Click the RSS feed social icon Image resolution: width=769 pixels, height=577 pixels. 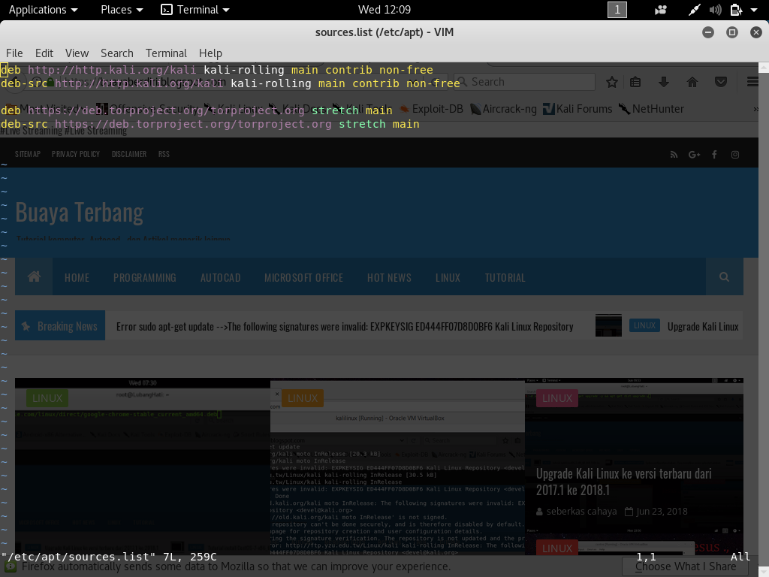(674, 155)
